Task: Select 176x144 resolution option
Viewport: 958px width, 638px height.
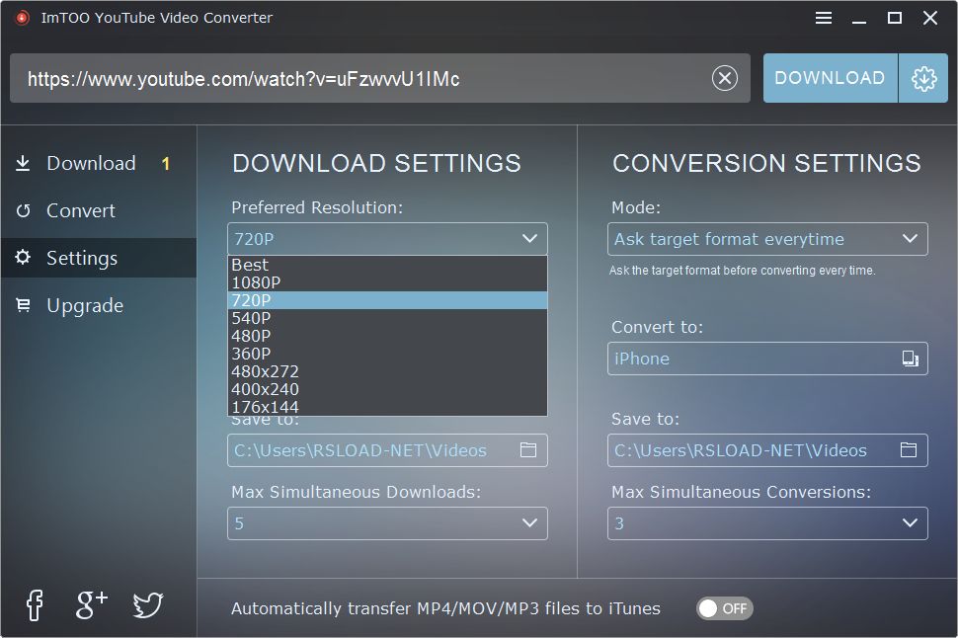Action: tap(387, 406)
